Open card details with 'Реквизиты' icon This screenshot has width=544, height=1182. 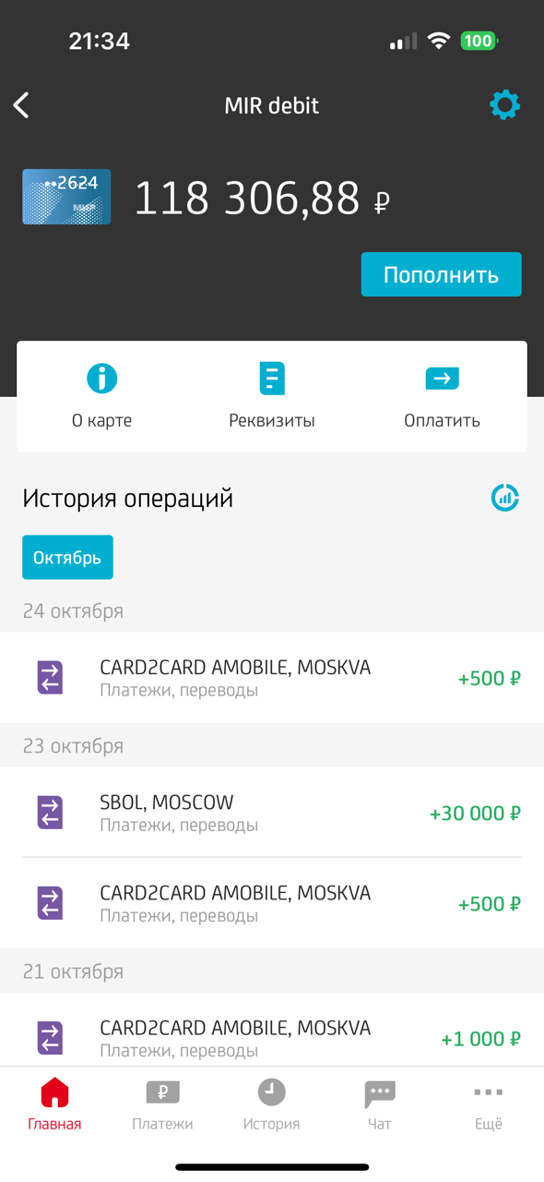tap(272, 378)
